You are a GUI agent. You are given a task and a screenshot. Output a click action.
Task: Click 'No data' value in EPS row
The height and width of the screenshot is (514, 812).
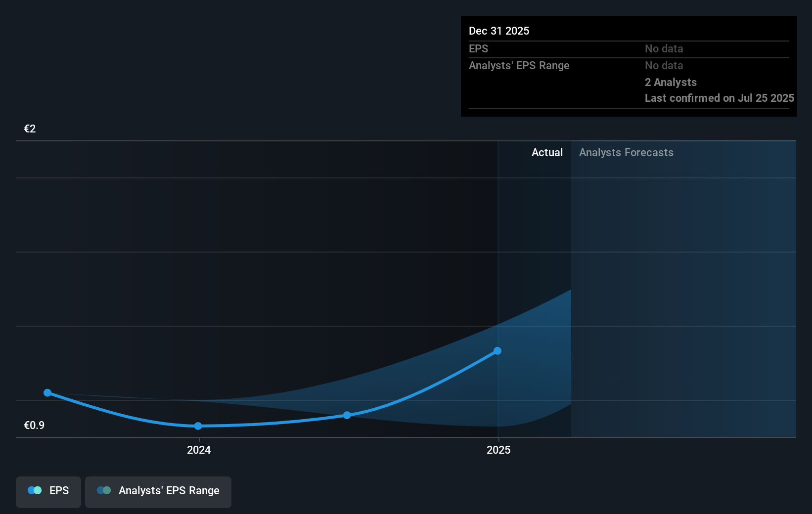[x=664, y=48]
